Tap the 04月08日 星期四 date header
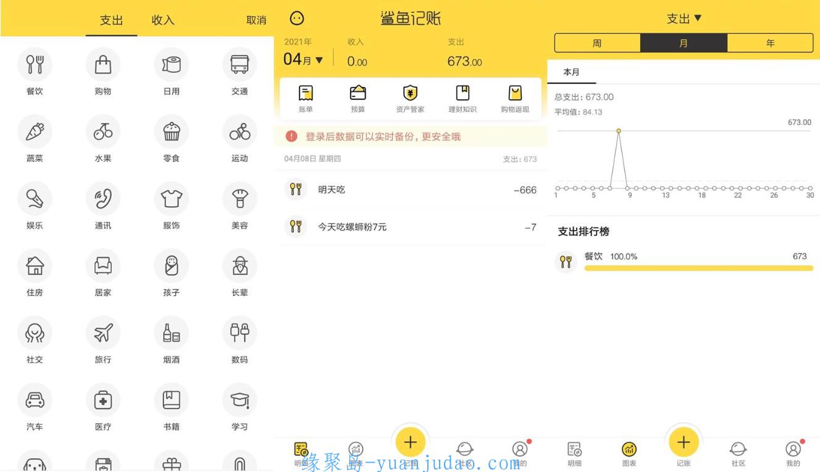This screenshot has height=472, width=820. (x=312, y=159)
